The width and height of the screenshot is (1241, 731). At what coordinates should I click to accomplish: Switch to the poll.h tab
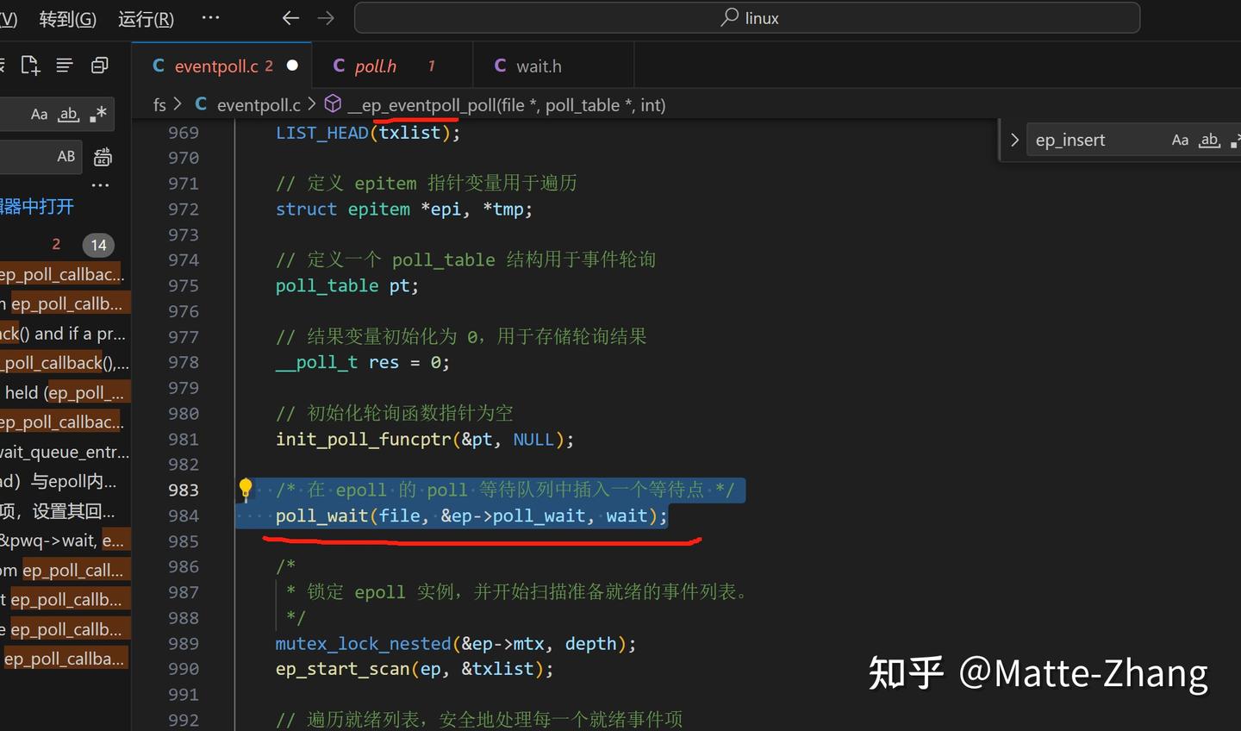click(375, 65)
